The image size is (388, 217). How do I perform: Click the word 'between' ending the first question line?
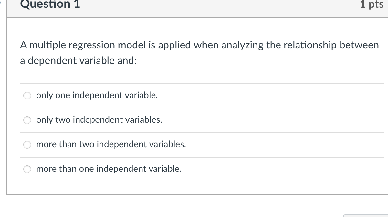point(359,45)
